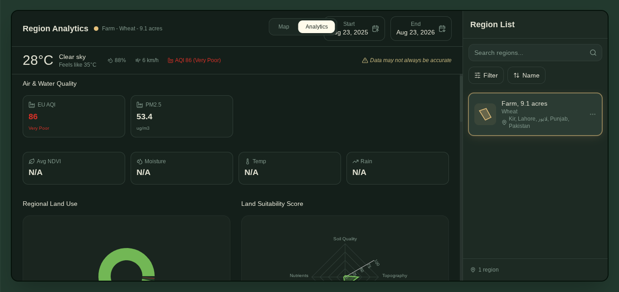
Task: Click the 28°C temperature reading
Action: click(38, 60)
